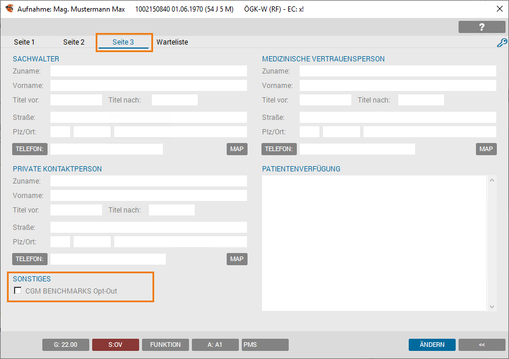Focus the Sachwalter Zuname field
Screen dimensions: 509x359
click(x=148, y=71)
